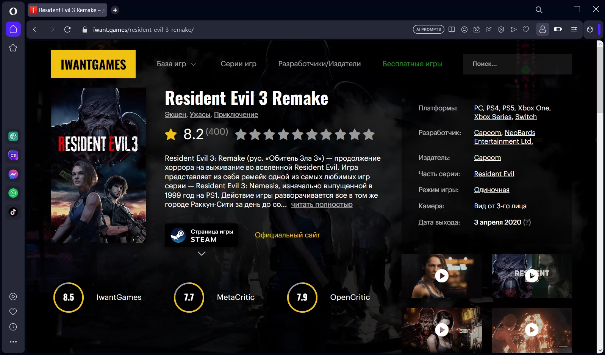The image size is (605, 355).
Task: Open WhatsApp in the sidebar
Action: tap(13, 193)
